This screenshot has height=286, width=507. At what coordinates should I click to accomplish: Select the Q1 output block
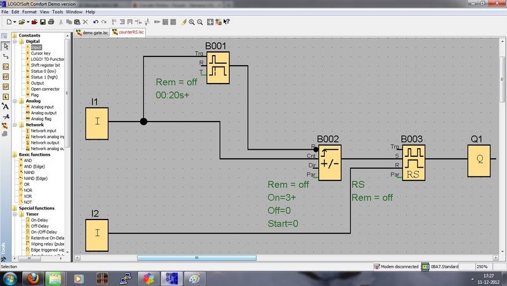479,161
